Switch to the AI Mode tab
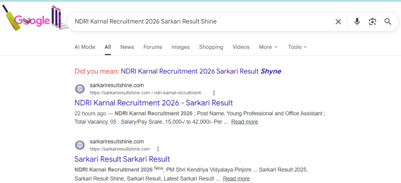Screen dimensions: 401x183 [x=85, y=47]
